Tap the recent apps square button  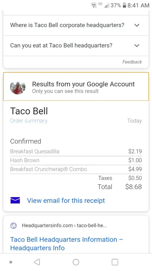tap(115, 262)
